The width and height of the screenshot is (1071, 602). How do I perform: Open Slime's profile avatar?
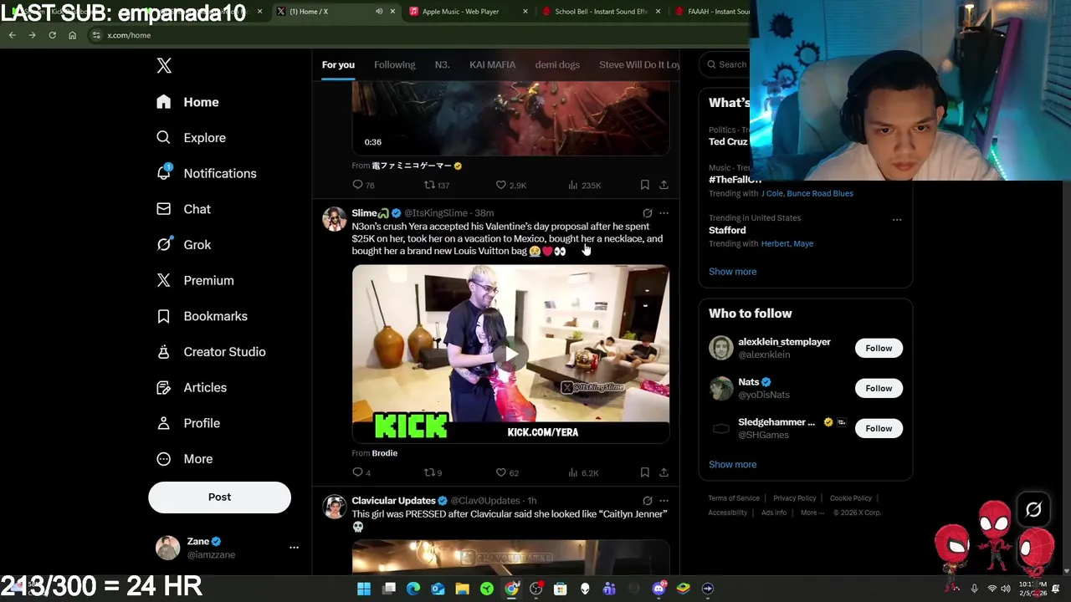coord(335,219)
